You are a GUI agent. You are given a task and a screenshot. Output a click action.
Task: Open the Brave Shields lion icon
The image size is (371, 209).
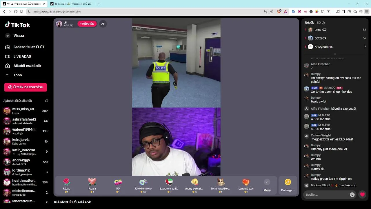279,12
